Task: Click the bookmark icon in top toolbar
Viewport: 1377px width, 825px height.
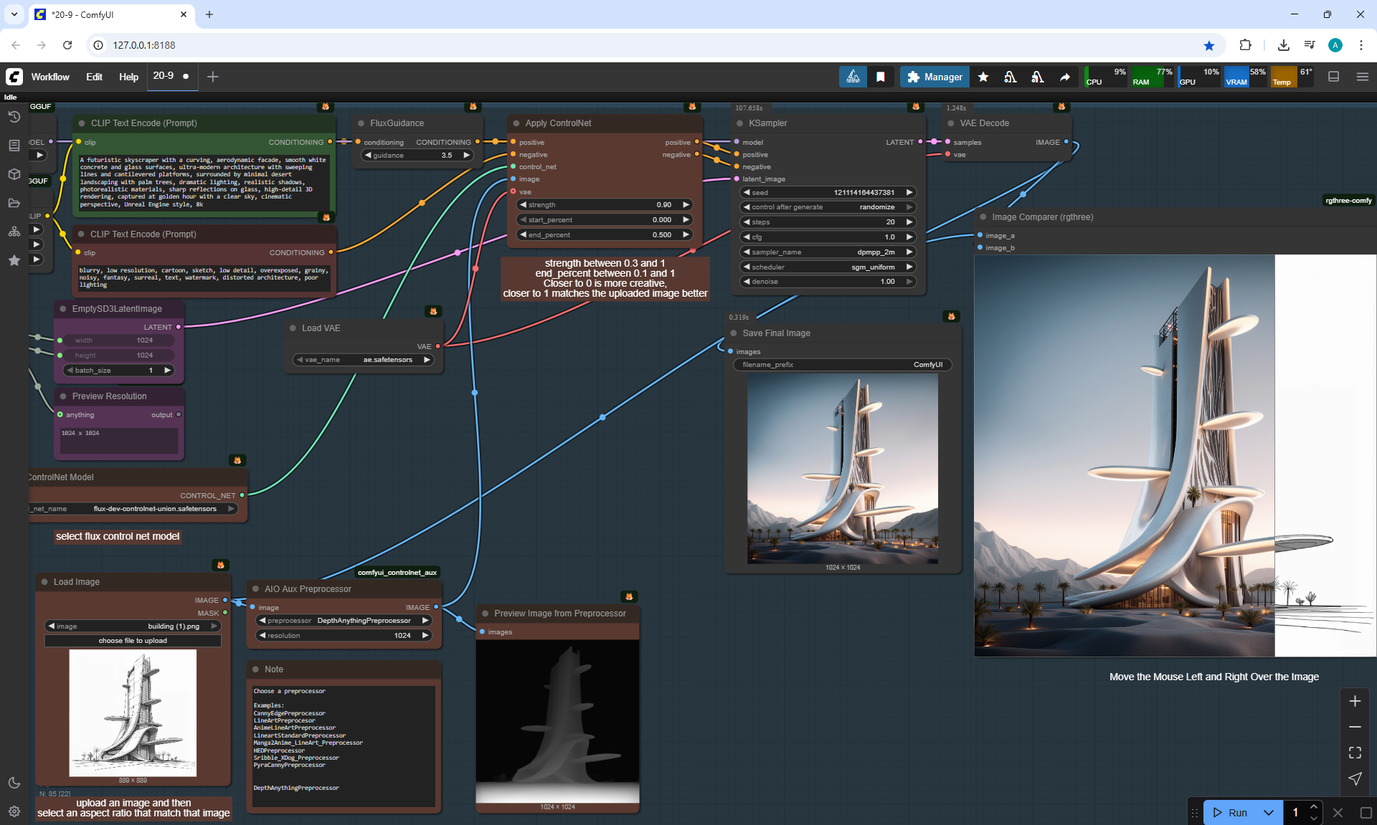Action: tap(881, 77)
